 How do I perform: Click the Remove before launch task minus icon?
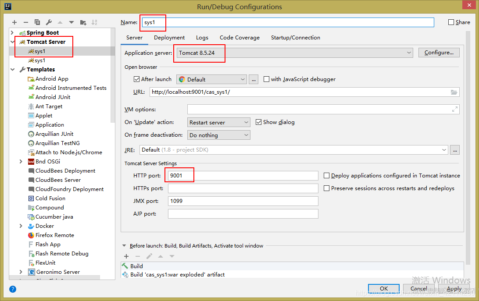pyautogui.click(x=138, y=256)
